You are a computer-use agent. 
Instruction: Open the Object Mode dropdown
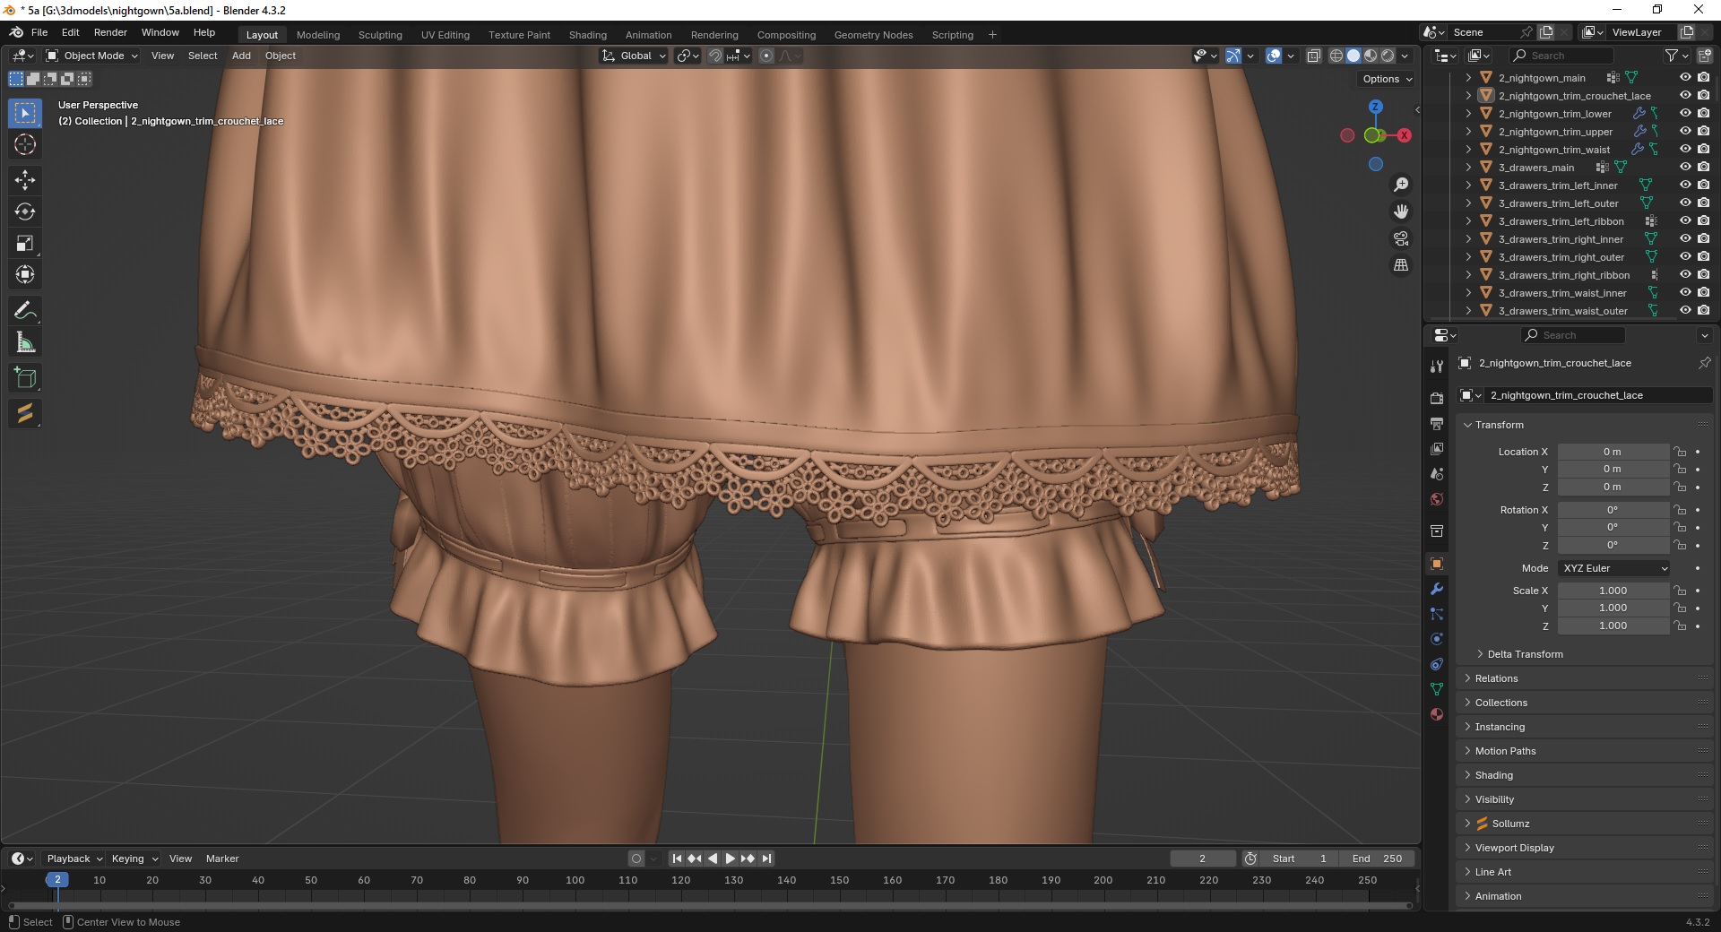click(92, 56)
